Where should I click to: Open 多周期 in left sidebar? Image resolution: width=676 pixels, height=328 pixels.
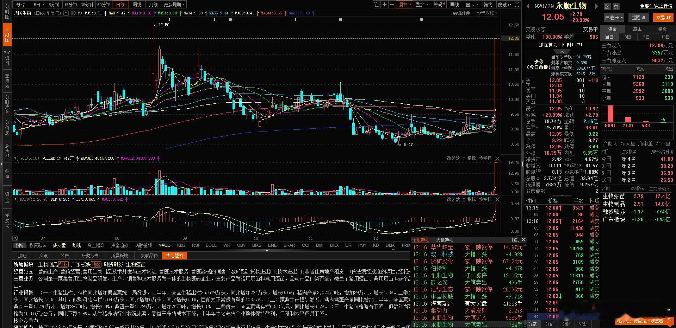pos(7,151)
